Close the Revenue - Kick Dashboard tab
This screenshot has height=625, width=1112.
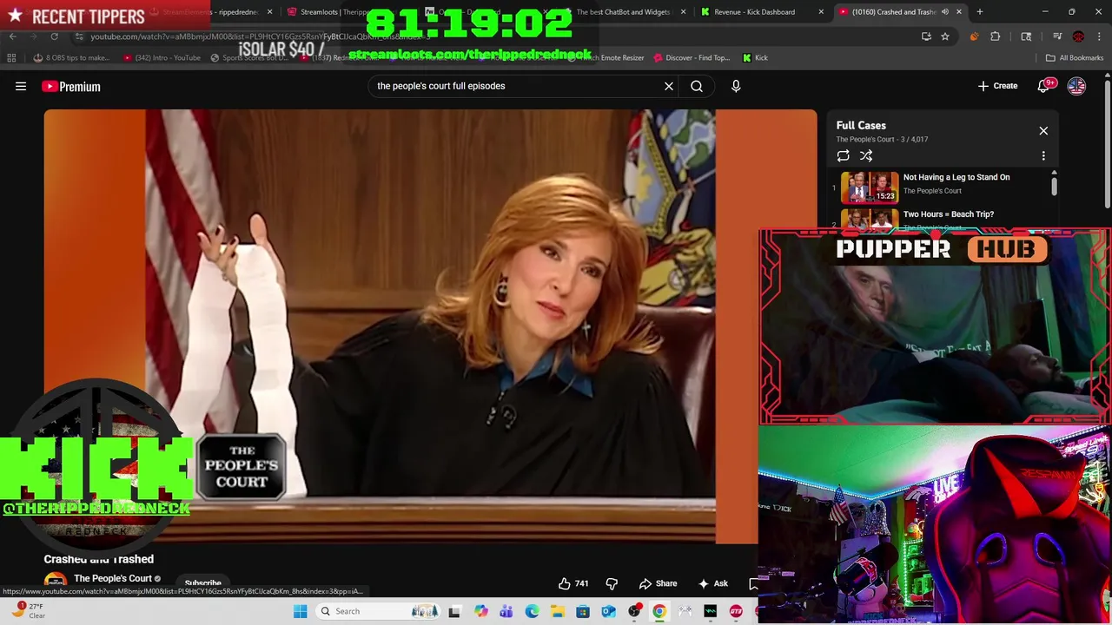[821, 12]
